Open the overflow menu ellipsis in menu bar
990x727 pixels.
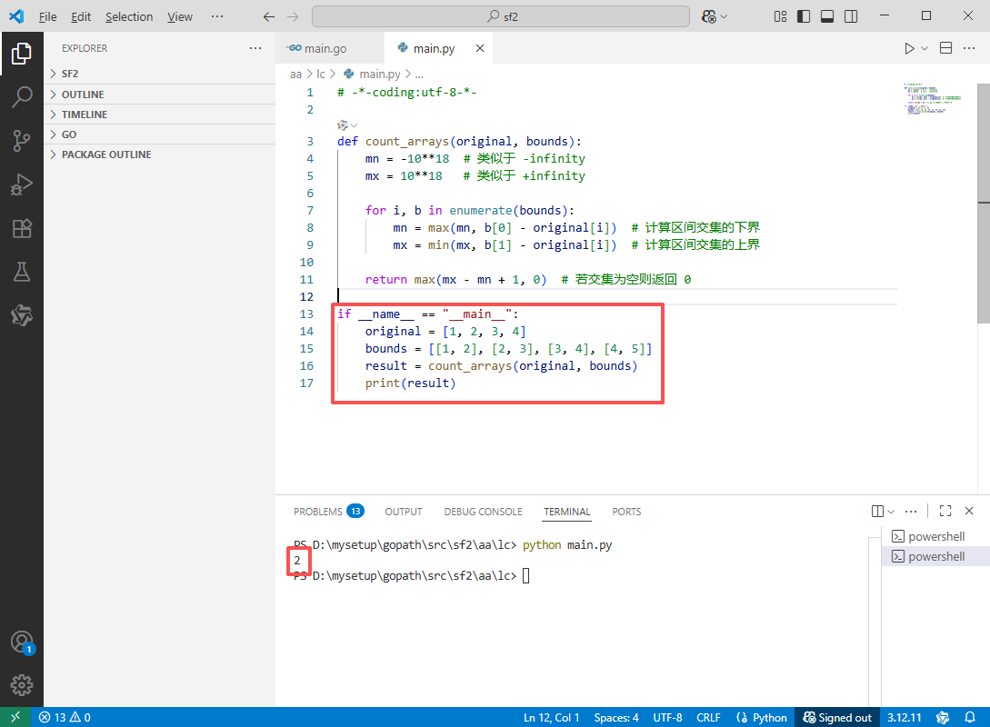[x=217, y=16]
